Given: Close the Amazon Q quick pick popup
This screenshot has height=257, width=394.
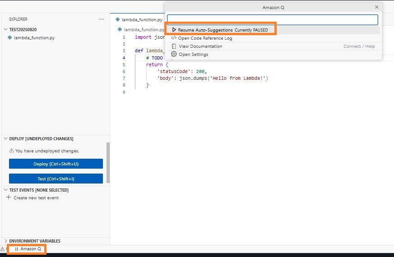Looking at the screenshot, I should pyautogui.click(x=377, y=7).
